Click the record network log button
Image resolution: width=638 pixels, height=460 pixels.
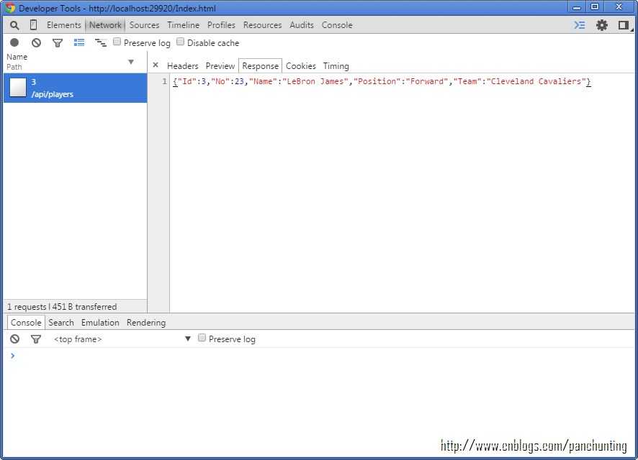click(x=14, y=42)
